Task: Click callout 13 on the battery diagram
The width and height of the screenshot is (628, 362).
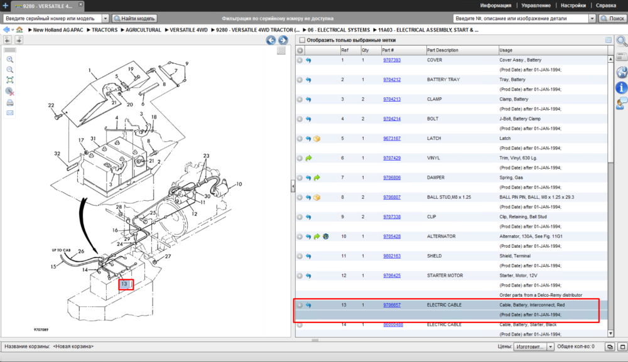Action: [124, 284]
